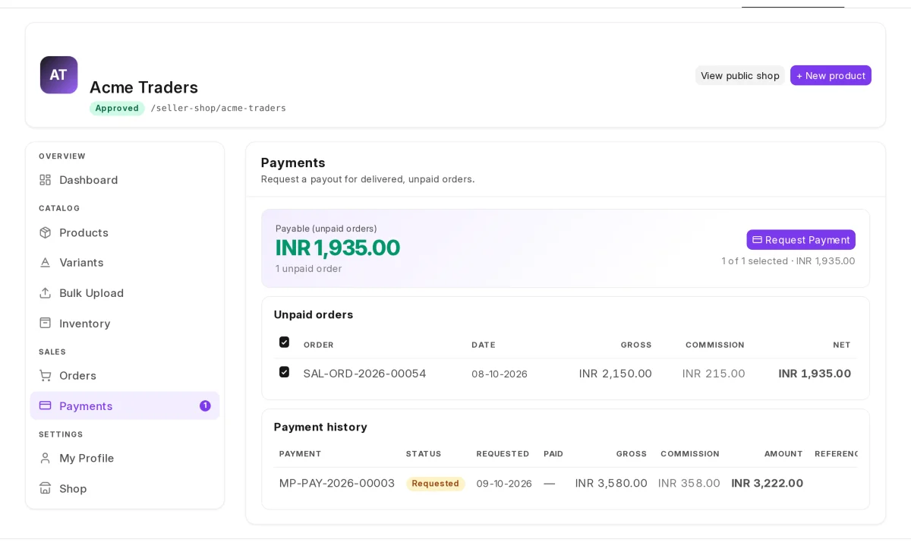Click amount INR 3,222.00 in Payment history

coord(767,483)
